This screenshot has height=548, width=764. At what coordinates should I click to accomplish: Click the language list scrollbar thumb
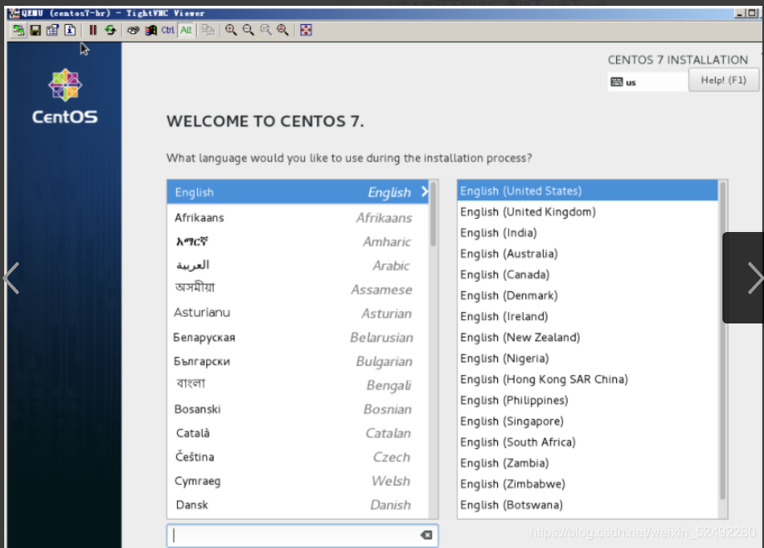coord(433,214)
